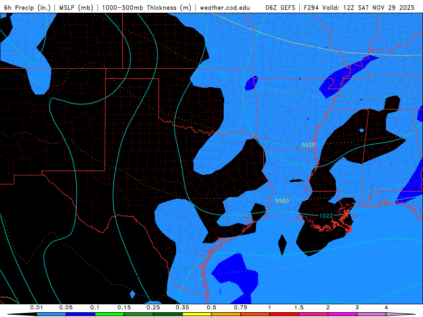Click the '06Z GEFS' model run label

tap(280, 8)
